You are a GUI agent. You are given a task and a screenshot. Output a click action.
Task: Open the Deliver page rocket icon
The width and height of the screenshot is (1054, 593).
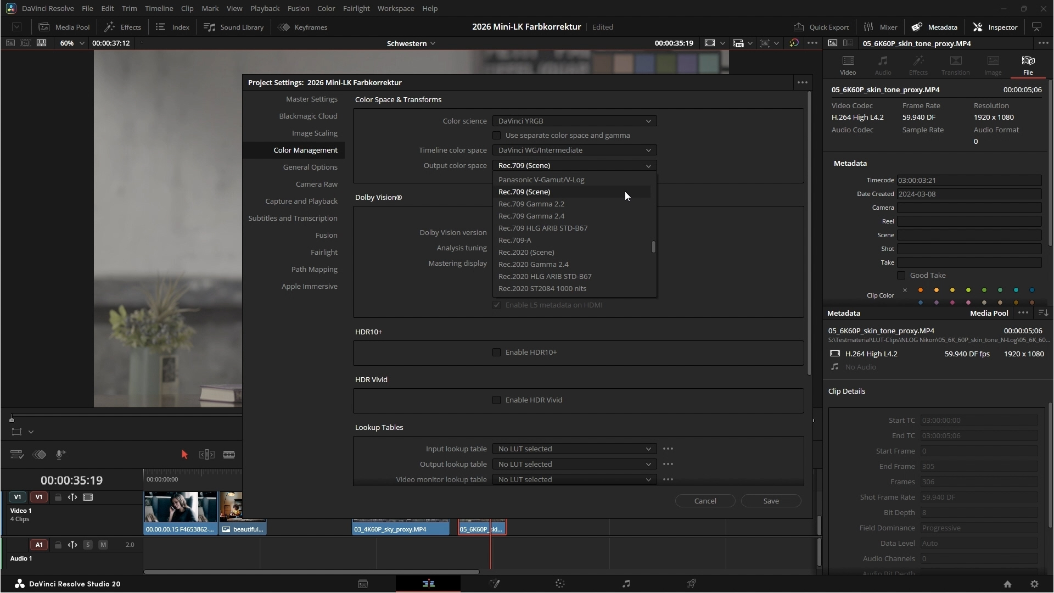click(x=692, y=584)
